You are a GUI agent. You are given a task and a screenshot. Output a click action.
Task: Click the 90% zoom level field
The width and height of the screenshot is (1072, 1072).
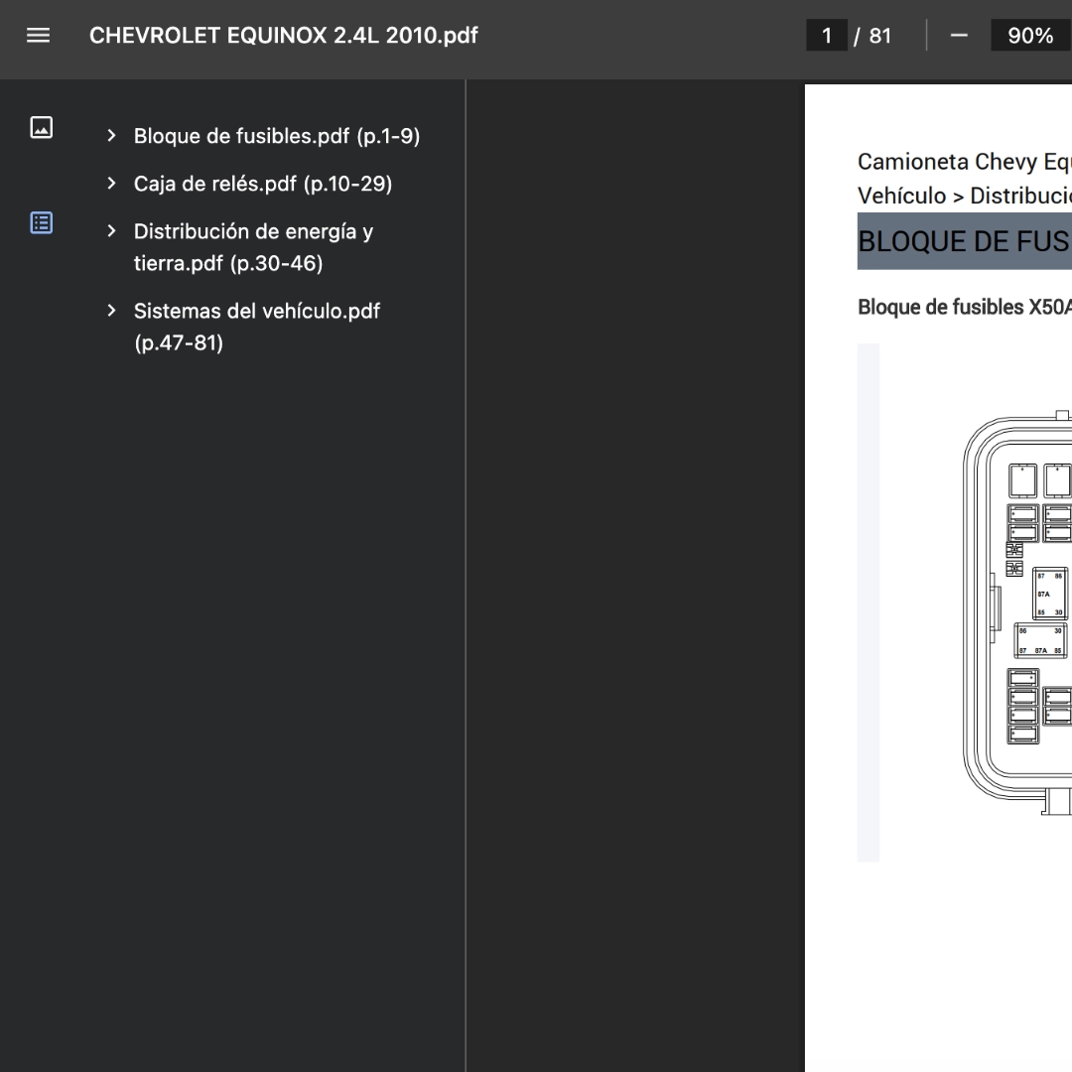pos(1029,36)
